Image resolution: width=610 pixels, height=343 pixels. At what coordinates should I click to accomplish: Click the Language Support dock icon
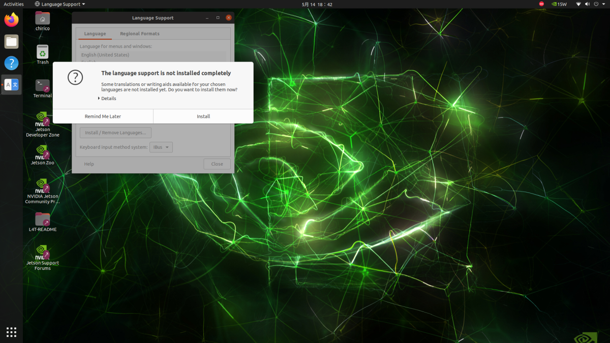[x=11, y=85]
